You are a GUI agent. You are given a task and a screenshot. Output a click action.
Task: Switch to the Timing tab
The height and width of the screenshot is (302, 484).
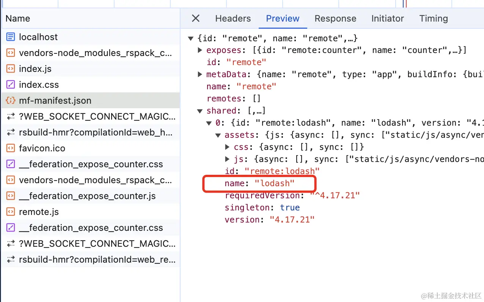click(434, 19)
